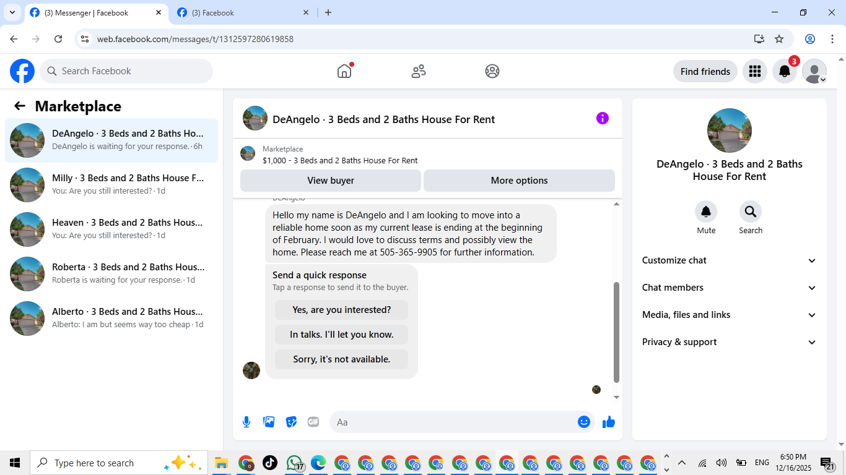Open the GIF picker icon
846x475 pixels.
(x=313, y=422)
